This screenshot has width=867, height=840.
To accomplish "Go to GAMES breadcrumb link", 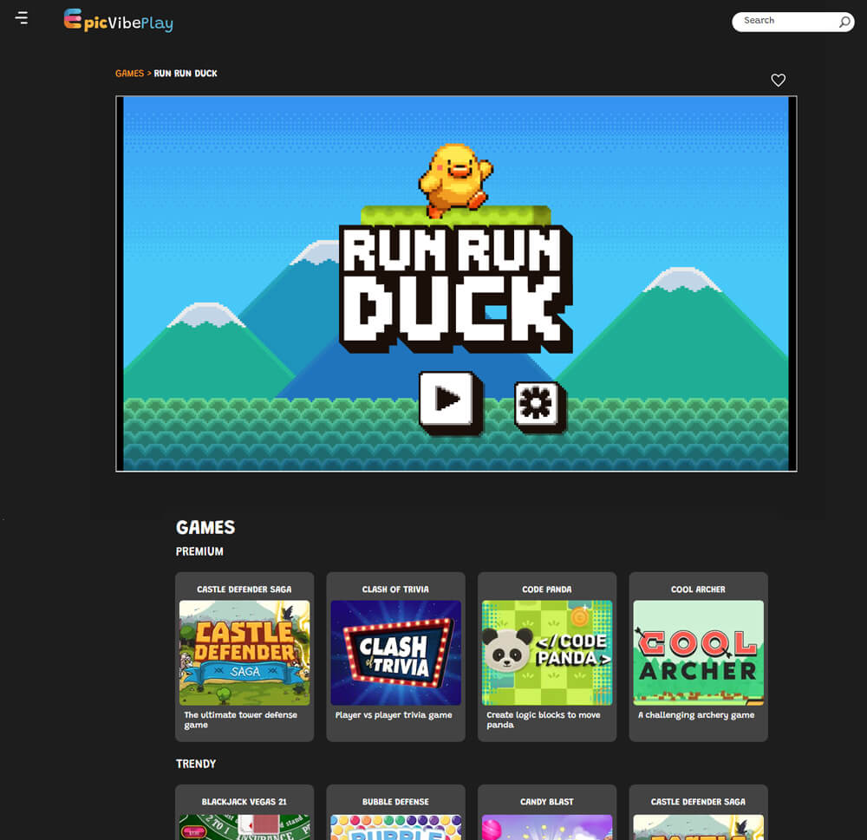I will (129, 74).
